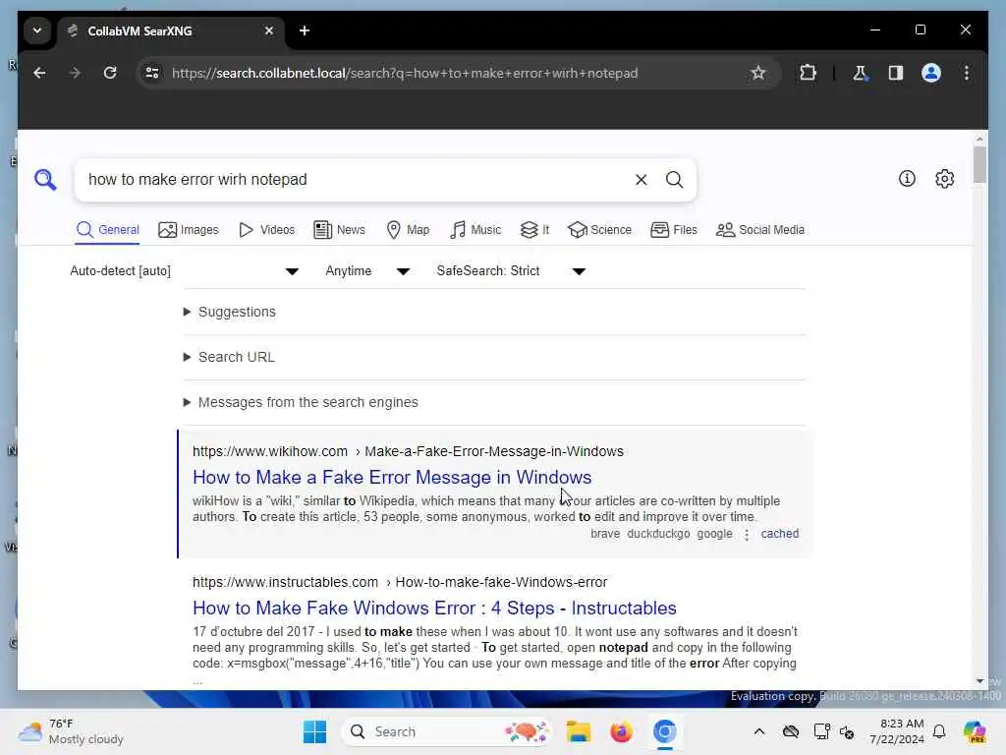Open the wikihow.com result URL
1006x755 pixels.
coord(408,451)
